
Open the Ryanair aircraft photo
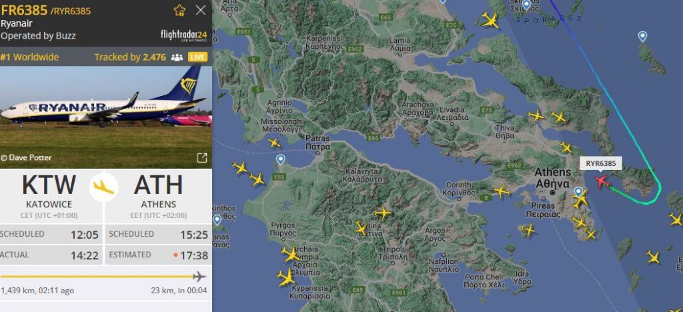click(x=106, y=117)
